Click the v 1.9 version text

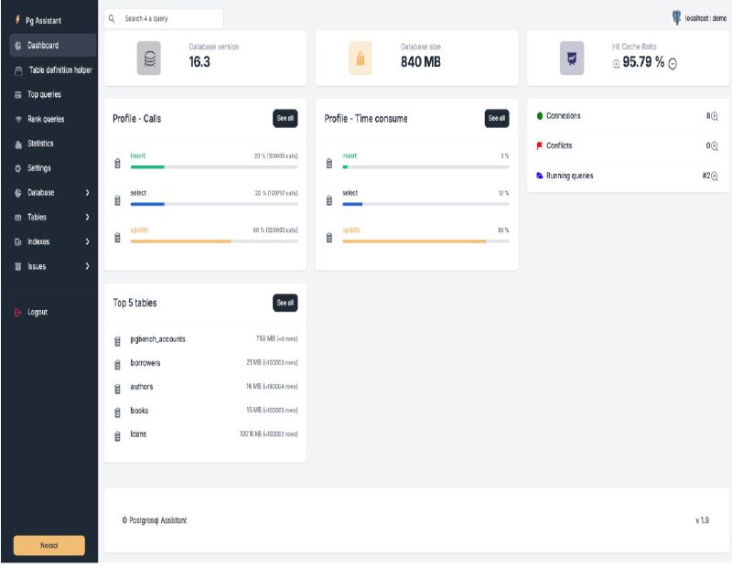click(702, 520)
